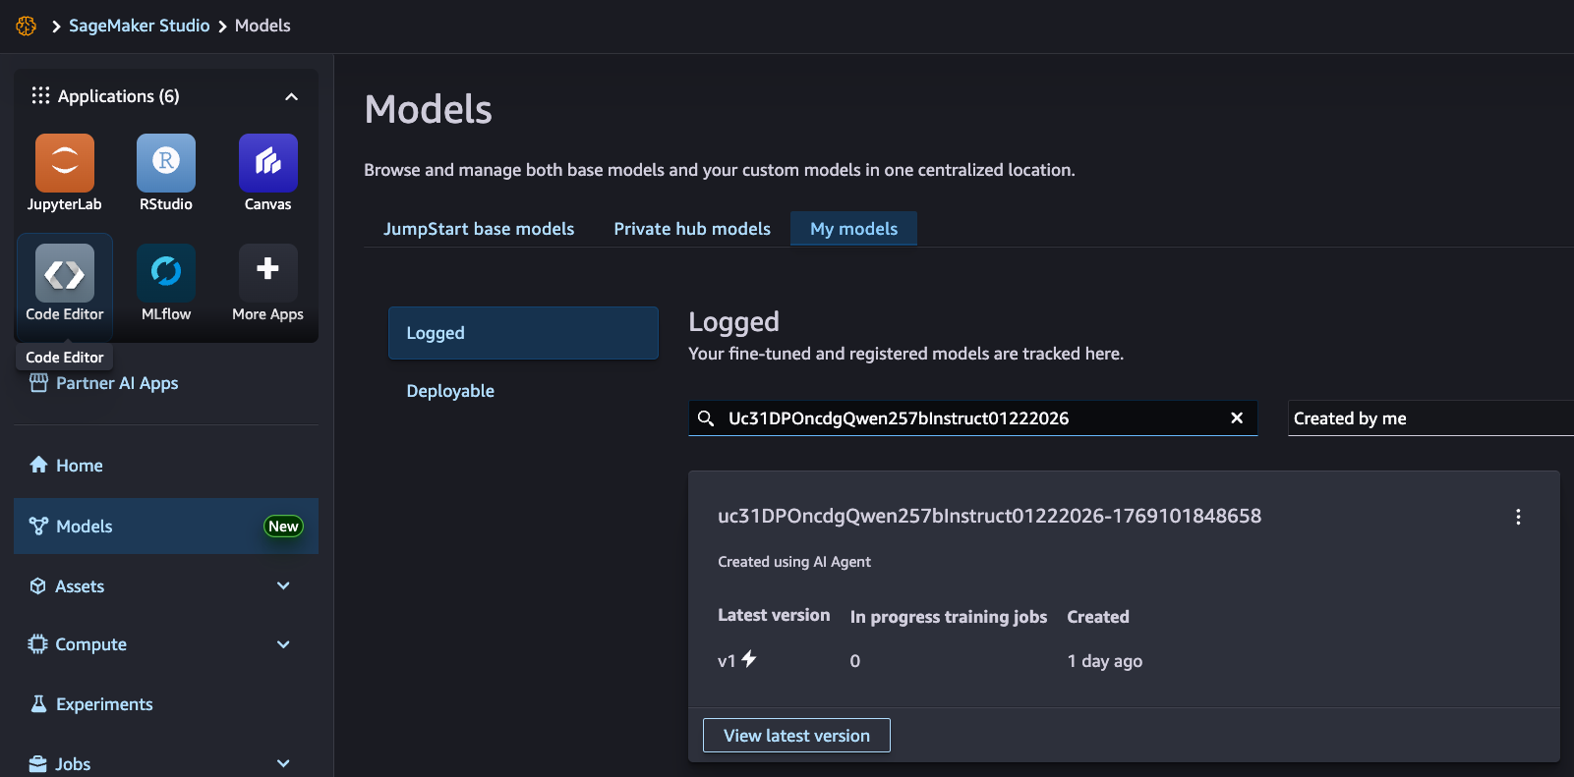Click the Home house icon
The width and height of the screenshot is (1574, 777).
(38, 465)
